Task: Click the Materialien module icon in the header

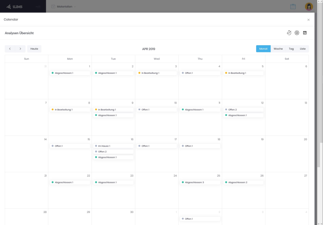Action: (53, 6)
